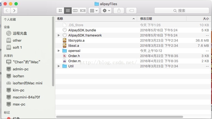This screenshot has width=212, height=119.
Task: Select the Order.h header file icon
Action: click(x=65, y=56)
